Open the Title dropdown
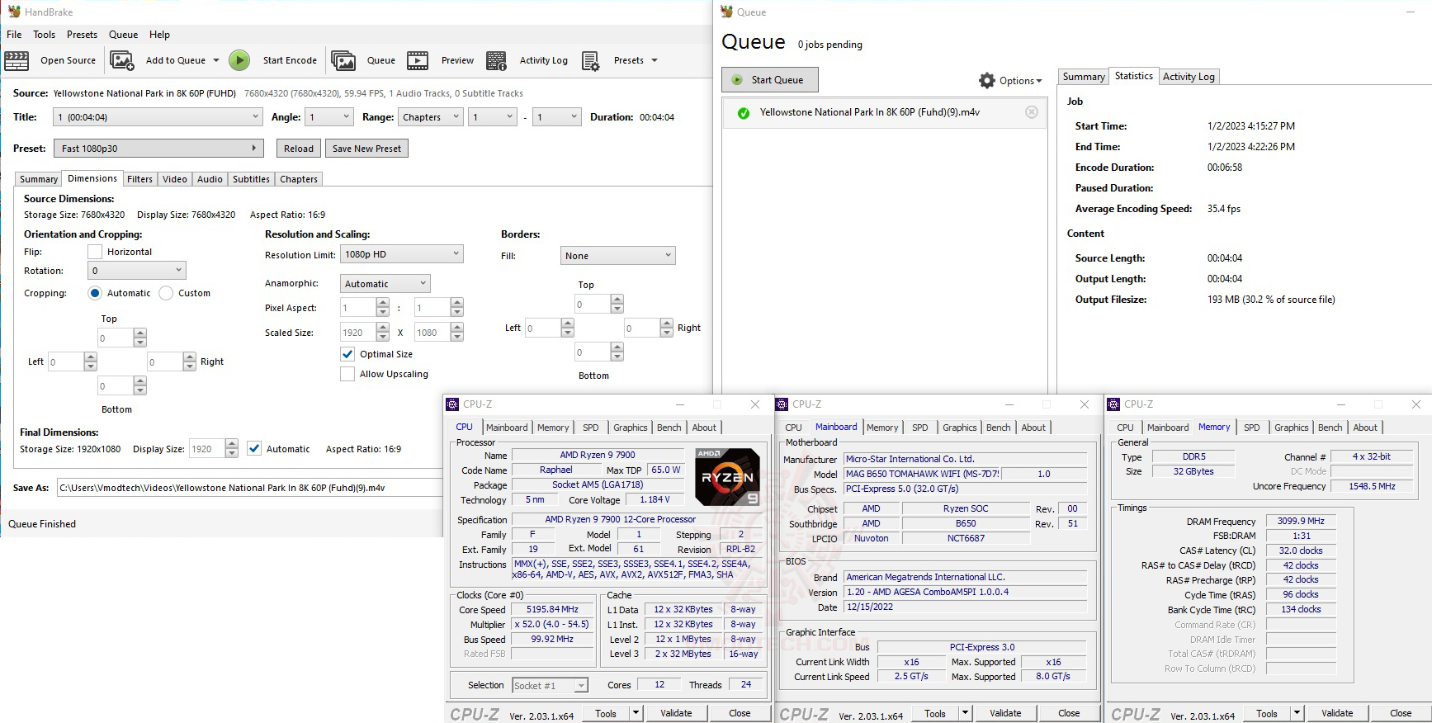 tap(158, 117)
